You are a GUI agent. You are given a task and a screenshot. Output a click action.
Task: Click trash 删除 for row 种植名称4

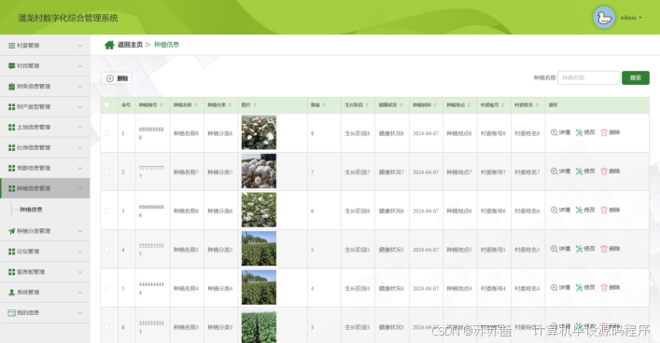(610, 287)
